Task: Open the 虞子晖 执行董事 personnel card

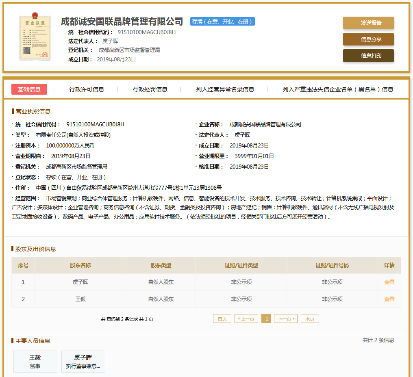Action: tap(83, 362)
